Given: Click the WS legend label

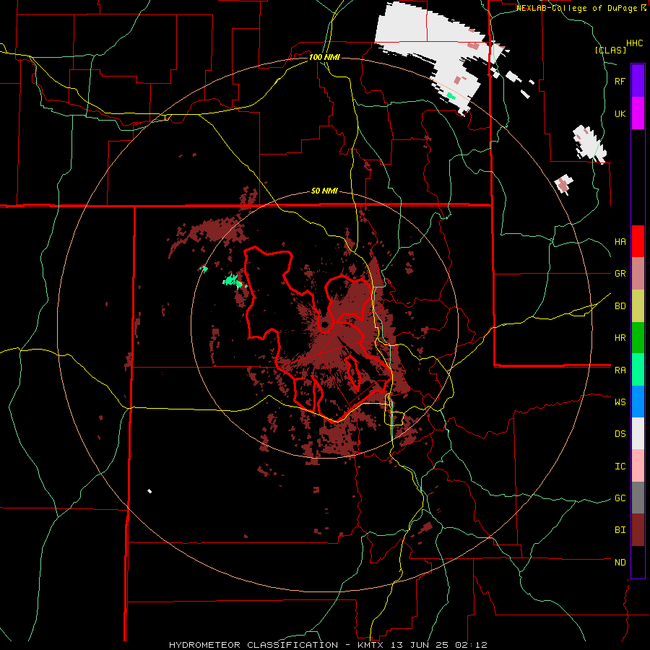Looking at the screenshot, I should point(620,402).
